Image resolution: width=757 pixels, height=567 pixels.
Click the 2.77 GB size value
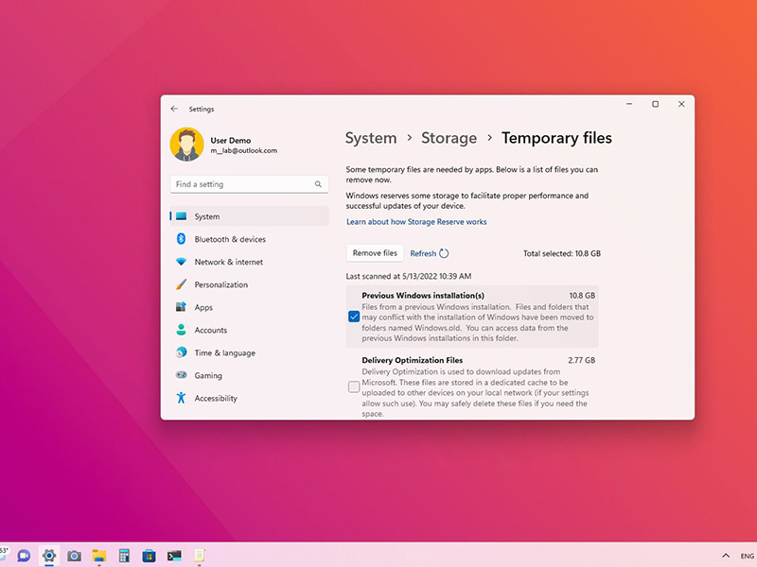(x=582, y=360)
